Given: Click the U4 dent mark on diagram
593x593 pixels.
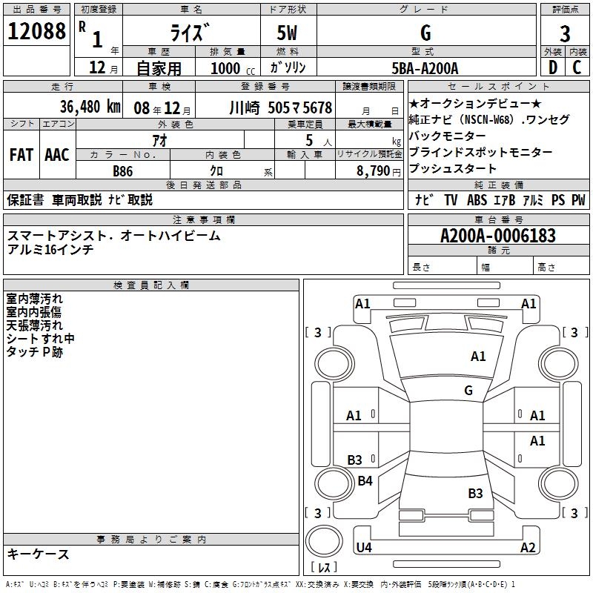Looking at the screenshot, I should [x=364, y=547].
